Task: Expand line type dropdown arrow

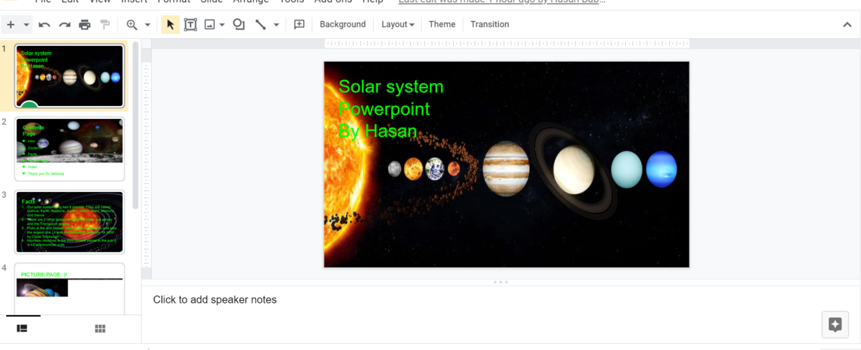Action: 276,25
